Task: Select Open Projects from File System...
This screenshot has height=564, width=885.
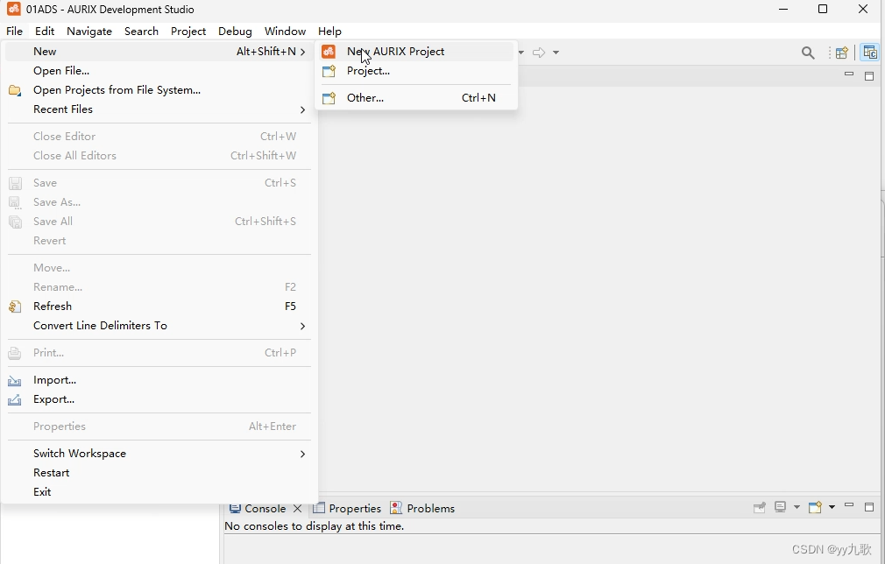Action: click(117, 90)
